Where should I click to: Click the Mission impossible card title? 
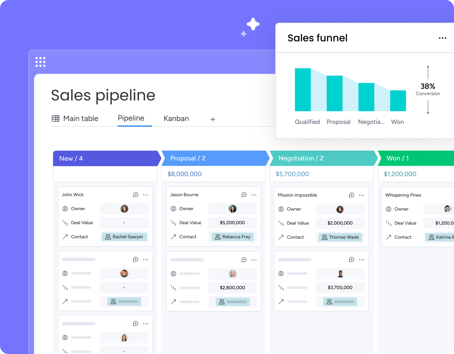[297, 195]
